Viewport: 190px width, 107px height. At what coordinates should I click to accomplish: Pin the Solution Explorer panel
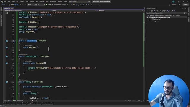tap(184, 8)
